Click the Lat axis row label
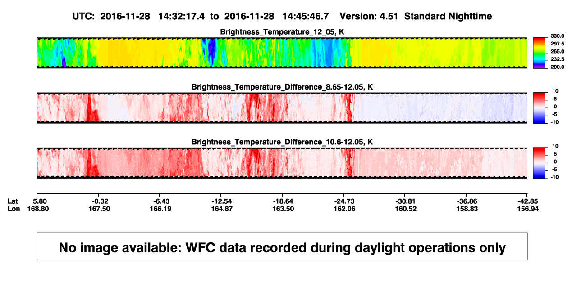586x300 pixels. tap(13, 201)
